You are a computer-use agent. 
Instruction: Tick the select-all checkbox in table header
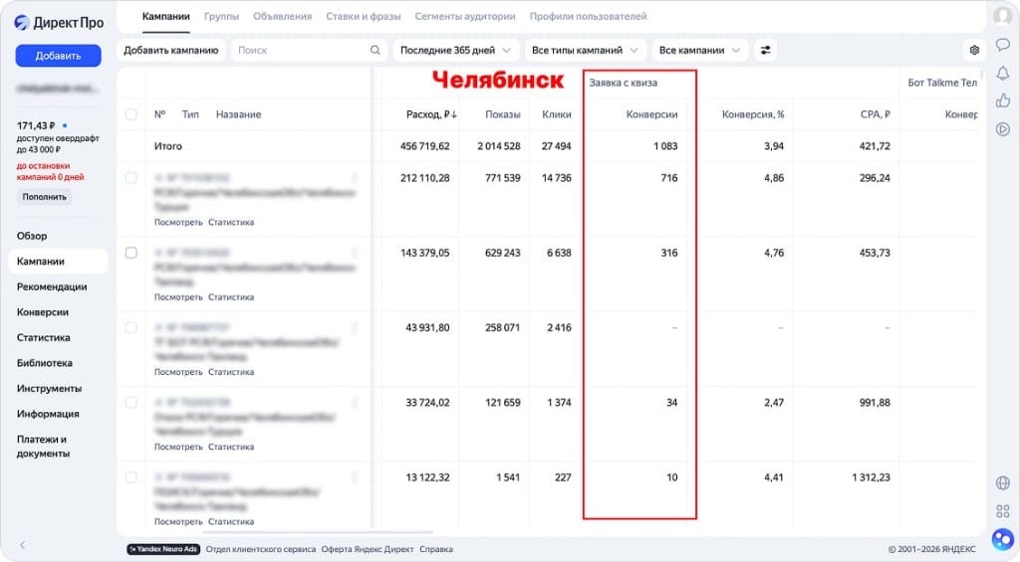tap(130, 114)
